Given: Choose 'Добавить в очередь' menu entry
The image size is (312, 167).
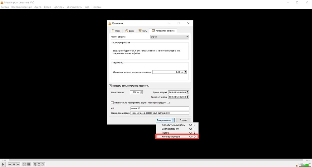Looking at the screenshot, I should 173,125.
